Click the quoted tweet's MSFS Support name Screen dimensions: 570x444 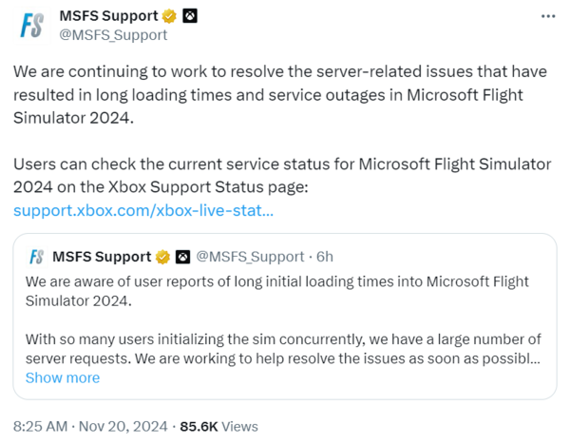tap(102, 257)
